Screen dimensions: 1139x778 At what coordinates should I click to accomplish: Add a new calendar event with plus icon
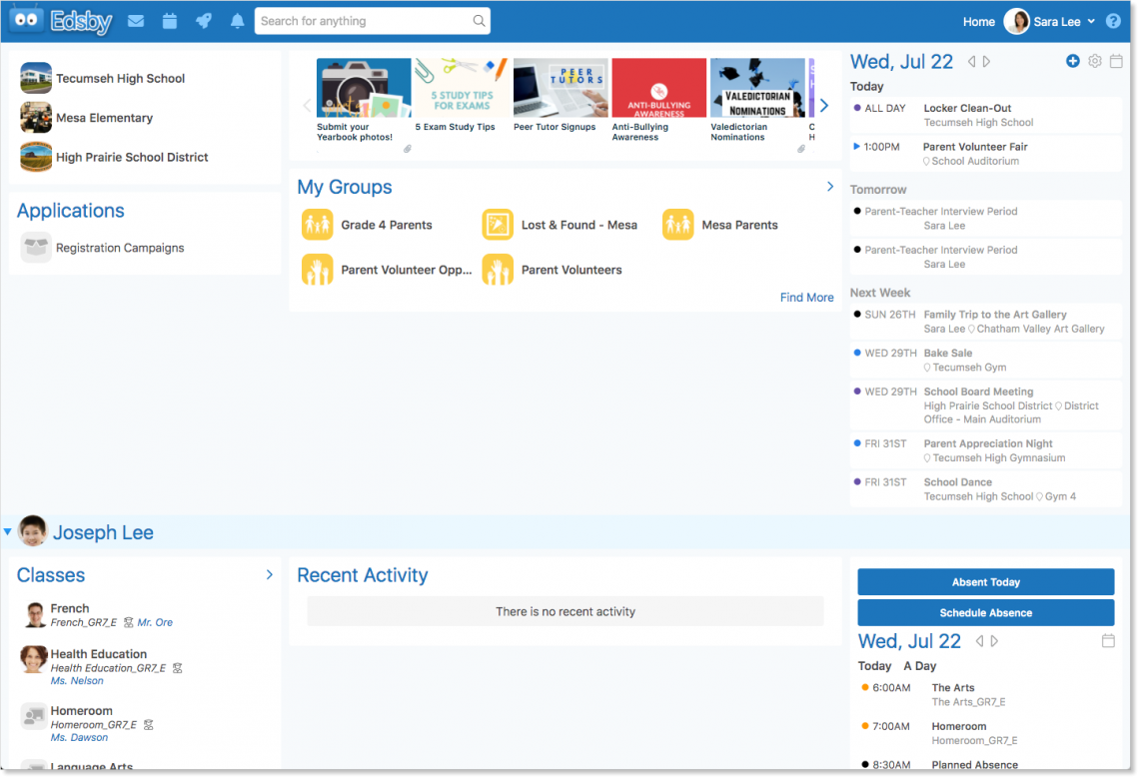(x=1073, y=62)
